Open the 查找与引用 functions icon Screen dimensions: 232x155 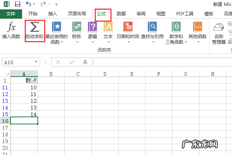click(152, 27)
